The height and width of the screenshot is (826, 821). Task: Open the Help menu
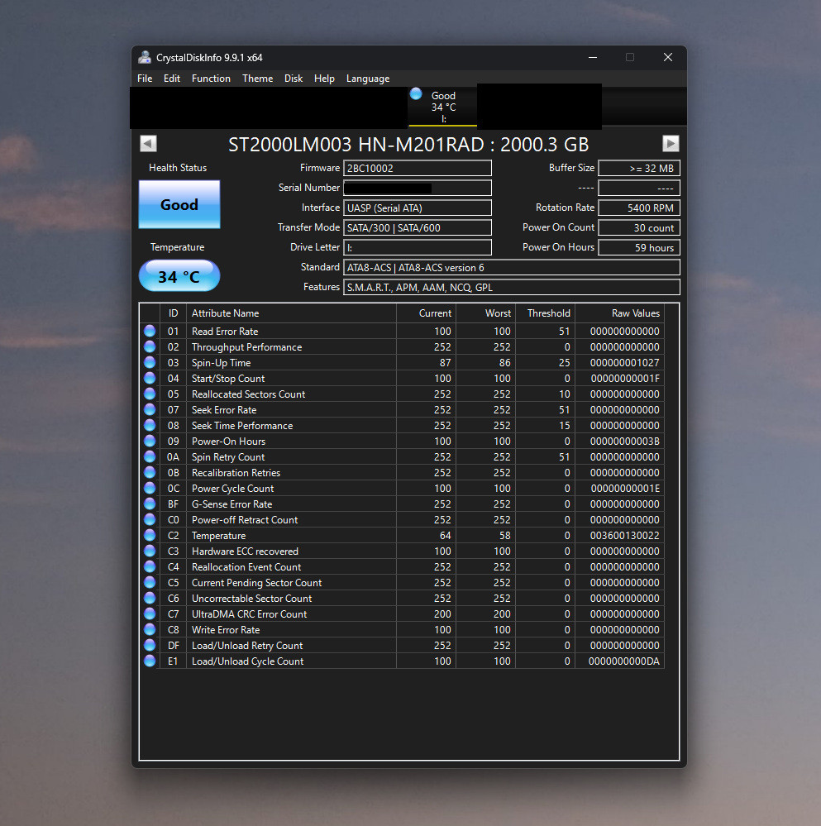[x=324, y=79]
